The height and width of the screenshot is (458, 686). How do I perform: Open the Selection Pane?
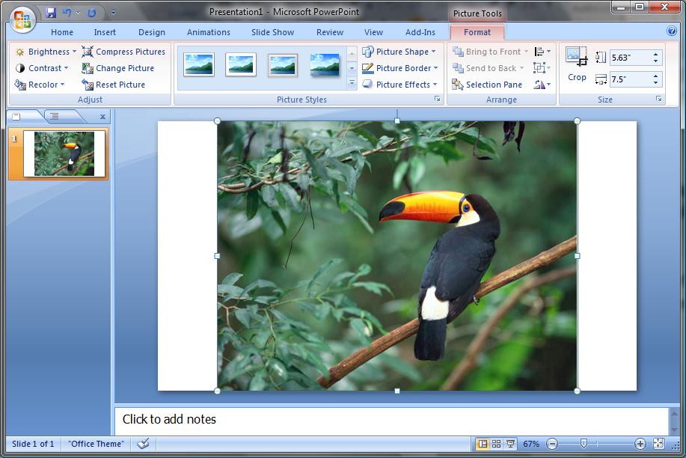click(487, 85)
